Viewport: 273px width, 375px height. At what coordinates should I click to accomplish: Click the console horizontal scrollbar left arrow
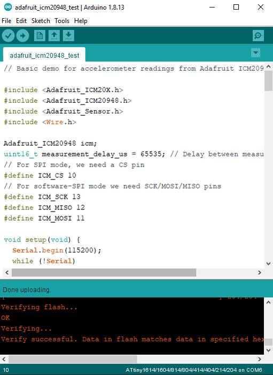[x=4, y=359]
